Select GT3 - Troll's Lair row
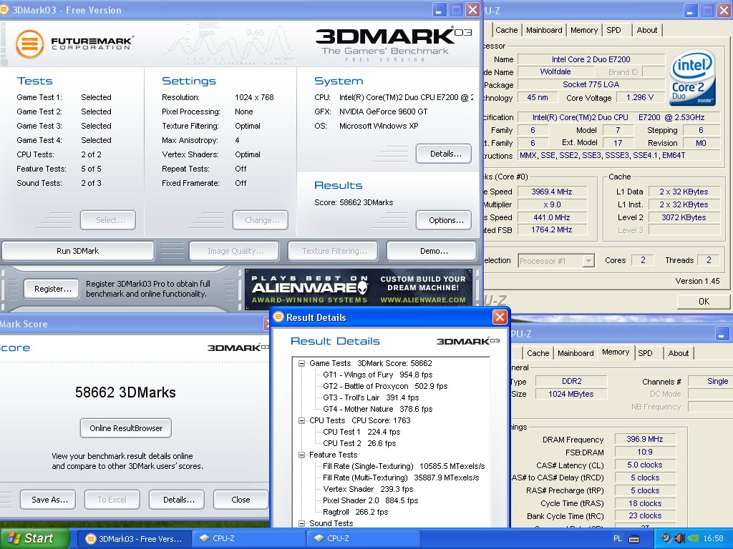The width and height of the screenshot is (733, 549). click(370, 397)
